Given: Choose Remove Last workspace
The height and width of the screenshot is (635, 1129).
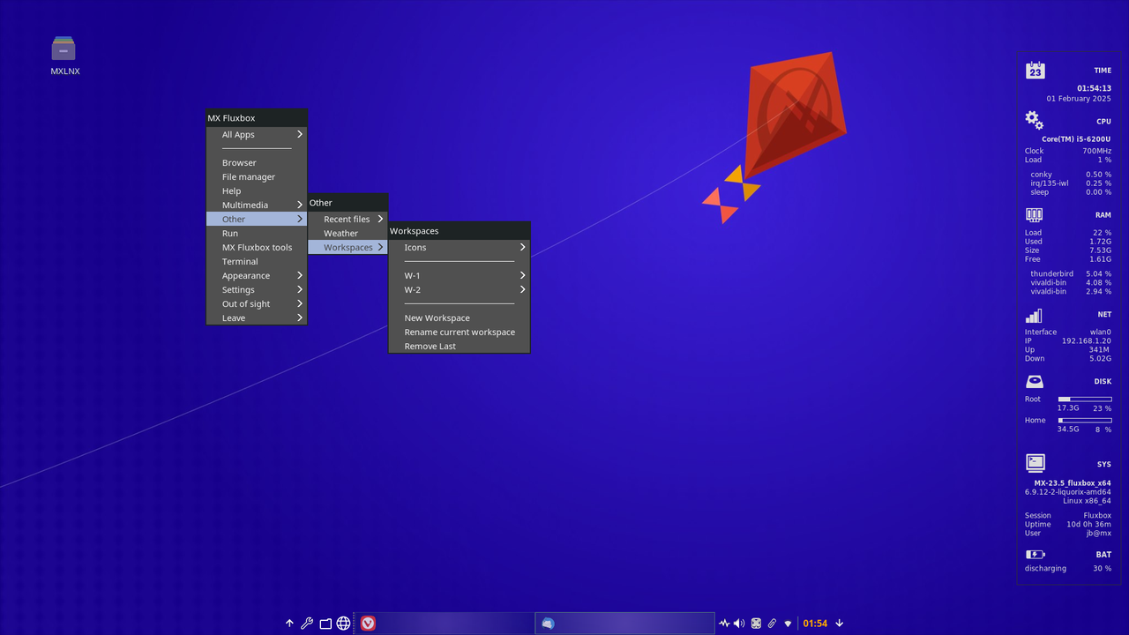Looking at the screenshot, I should coord(459,346).
